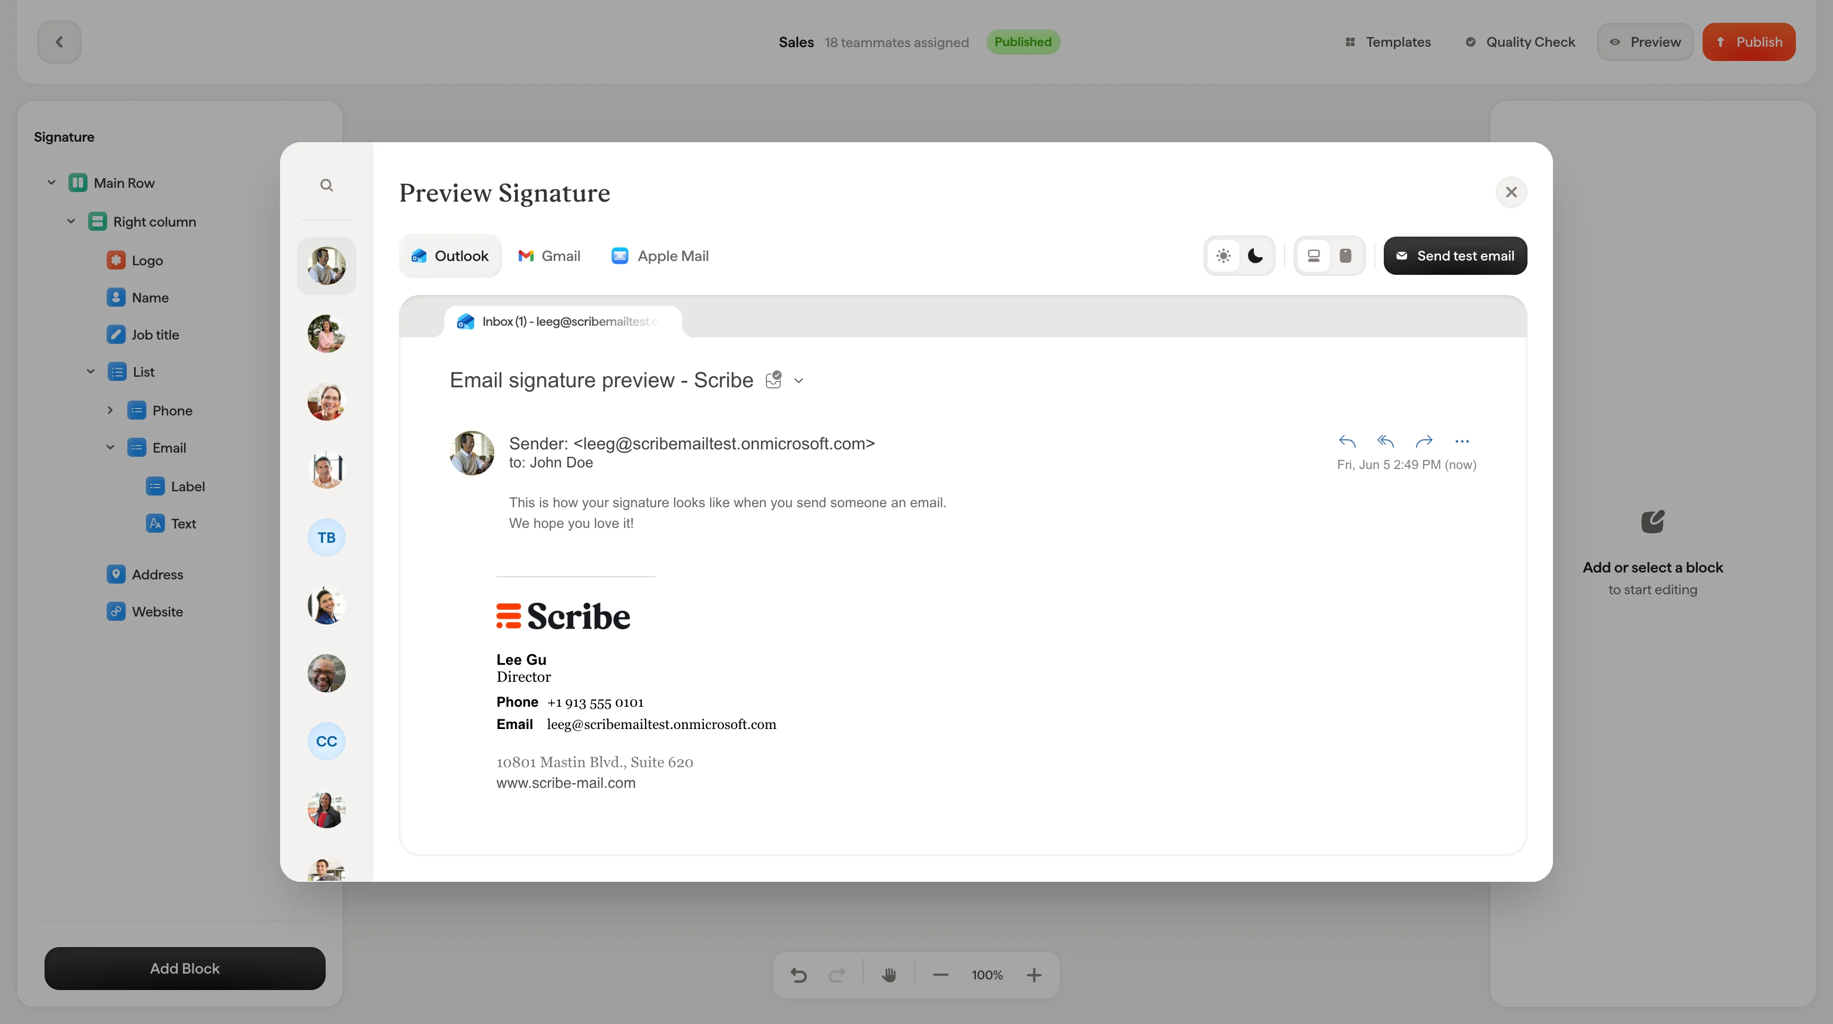
Task: Click the Published status badge
Action: point(1023,42)
